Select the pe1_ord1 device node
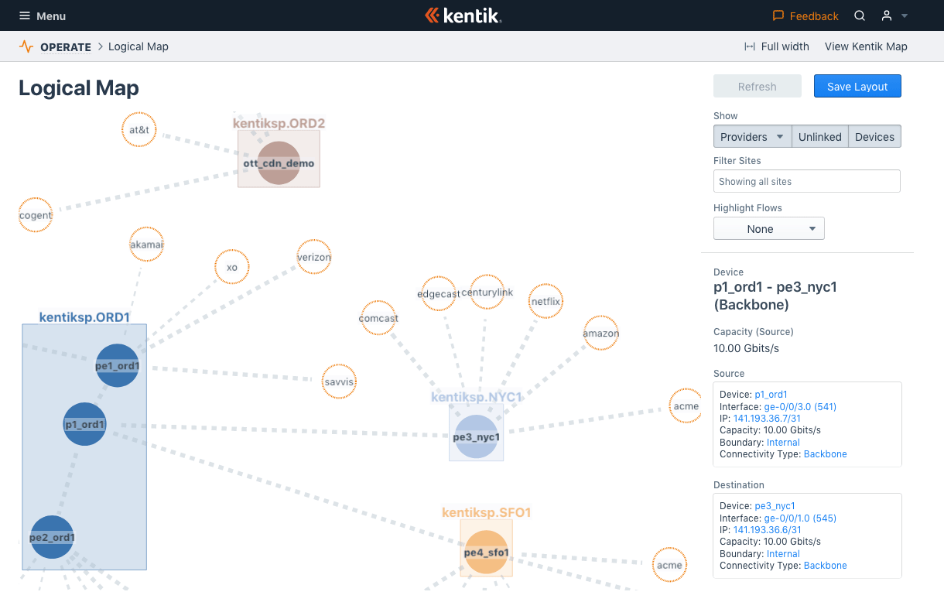 117,365
